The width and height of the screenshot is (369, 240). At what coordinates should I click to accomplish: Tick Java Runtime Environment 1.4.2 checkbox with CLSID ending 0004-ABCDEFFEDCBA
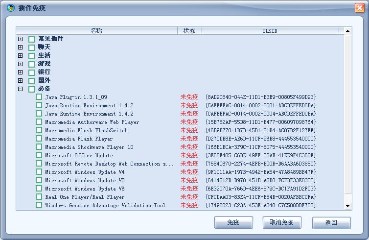point(39,114)
